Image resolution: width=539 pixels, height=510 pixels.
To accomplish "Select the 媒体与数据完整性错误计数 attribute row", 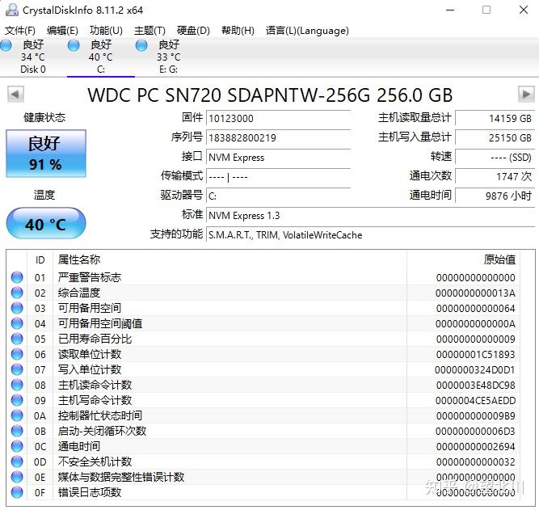I will [263, 477].
